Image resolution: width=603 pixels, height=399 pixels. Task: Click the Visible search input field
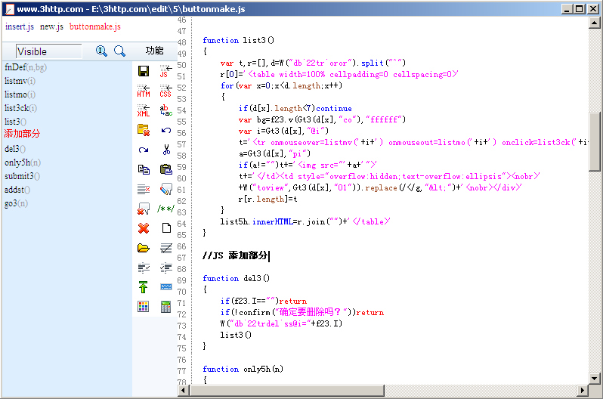click(x=49, y=51)
